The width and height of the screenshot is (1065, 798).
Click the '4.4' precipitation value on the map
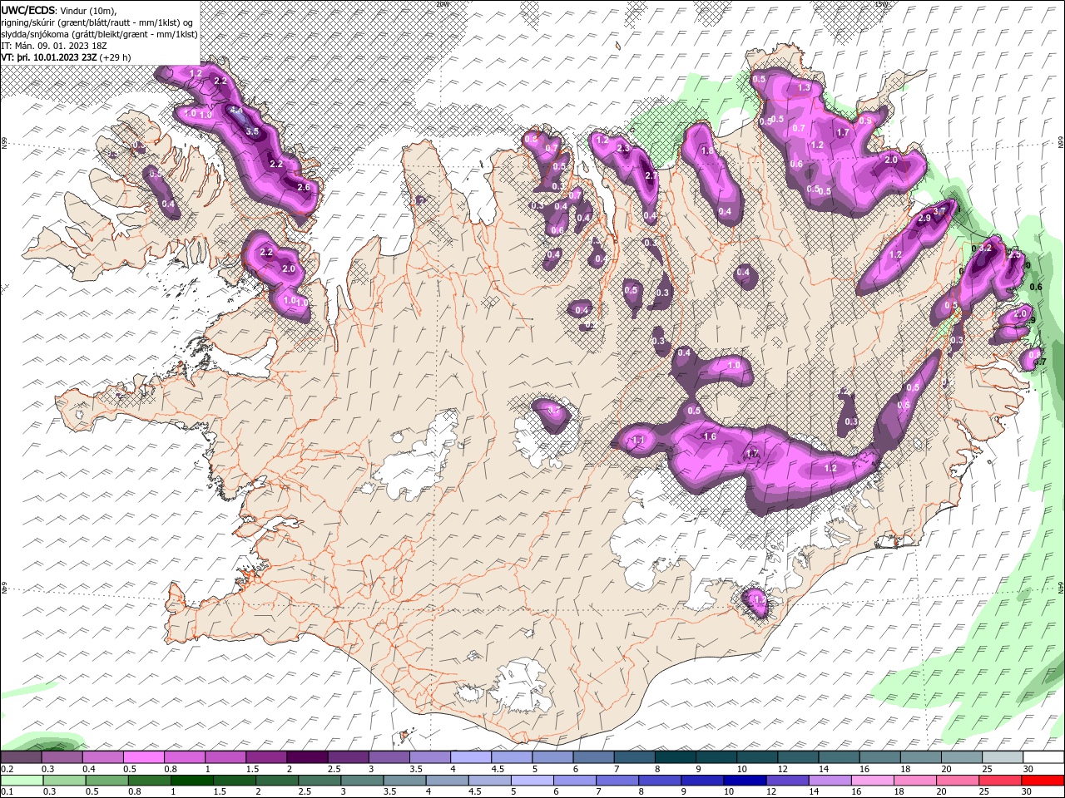[x=236, y=111]
